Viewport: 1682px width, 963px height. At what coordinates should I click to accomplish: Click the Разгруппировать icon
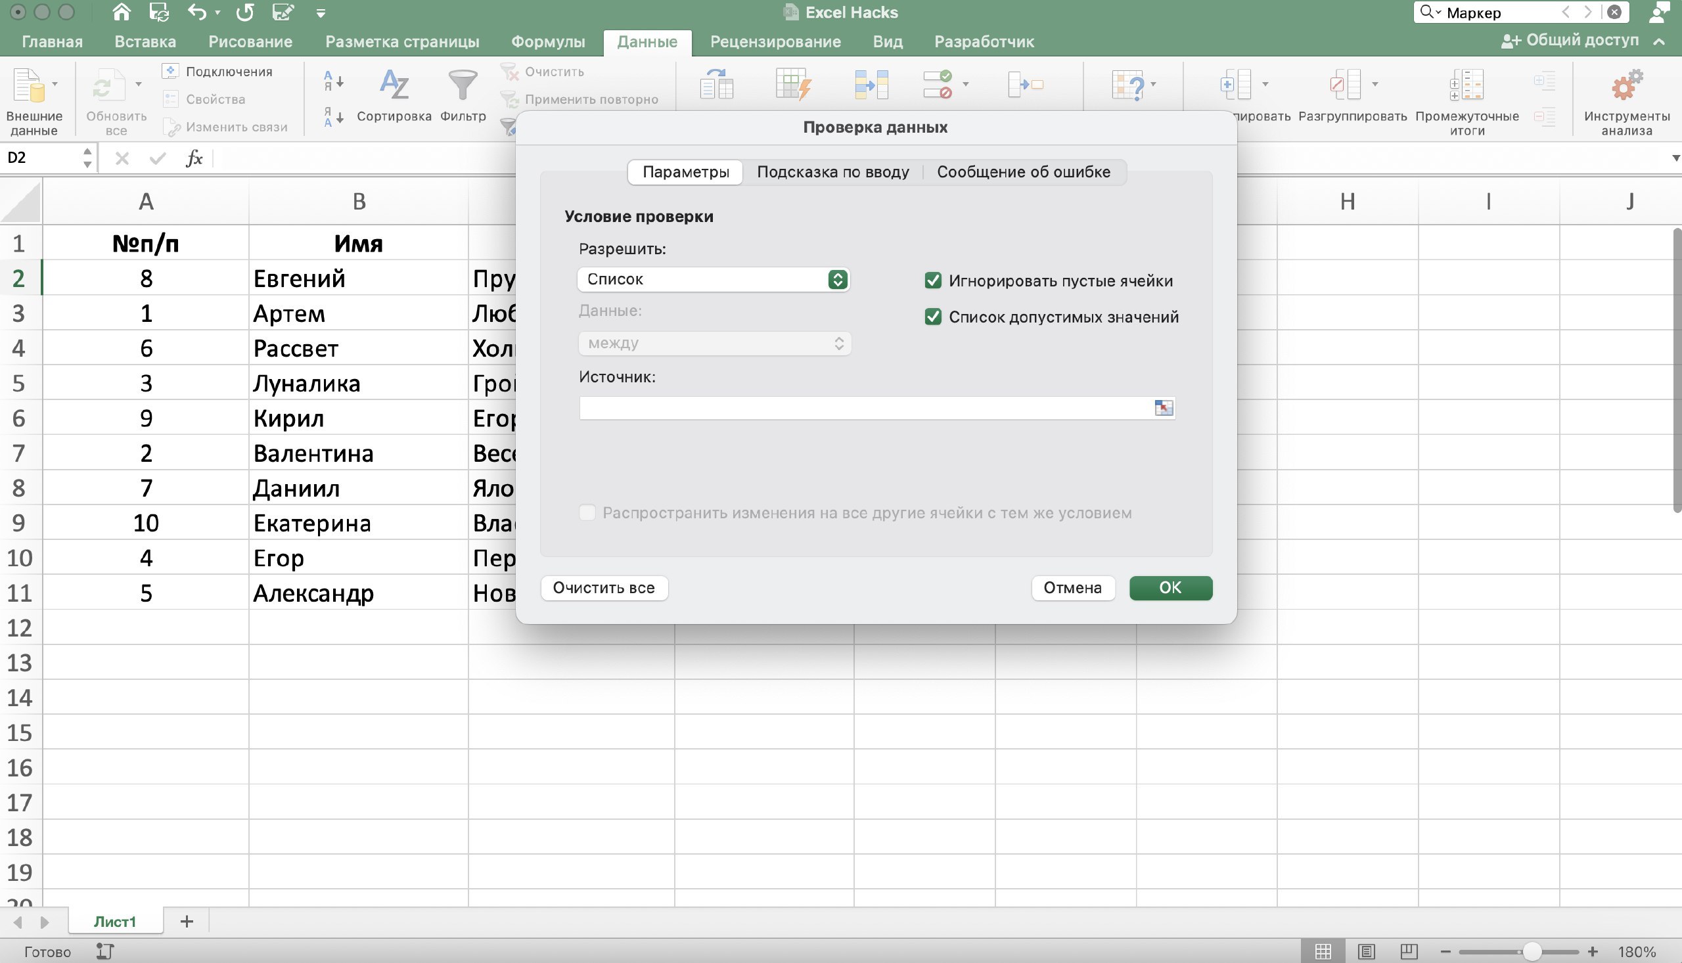(1345, 85)
